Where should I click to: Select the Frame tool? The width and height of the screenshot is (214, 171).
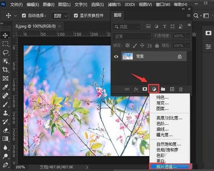5,78
